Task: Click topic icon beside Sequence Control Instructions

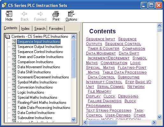Action: coord(14,52)
